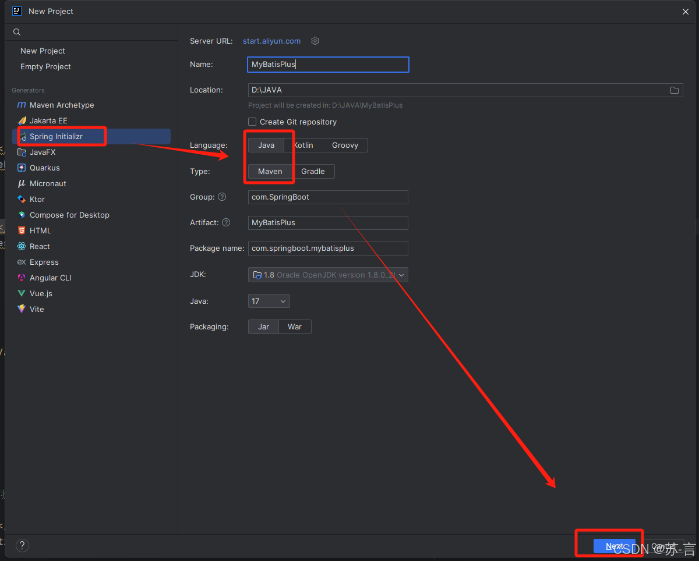Click the Next button
The height and width of the screenshot is (561, 699).
point(614,546)
